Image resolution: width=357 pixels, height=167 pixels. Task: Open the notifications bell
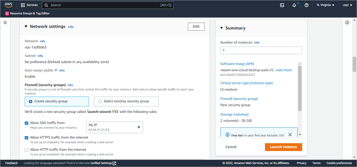(x=294, y=5)
